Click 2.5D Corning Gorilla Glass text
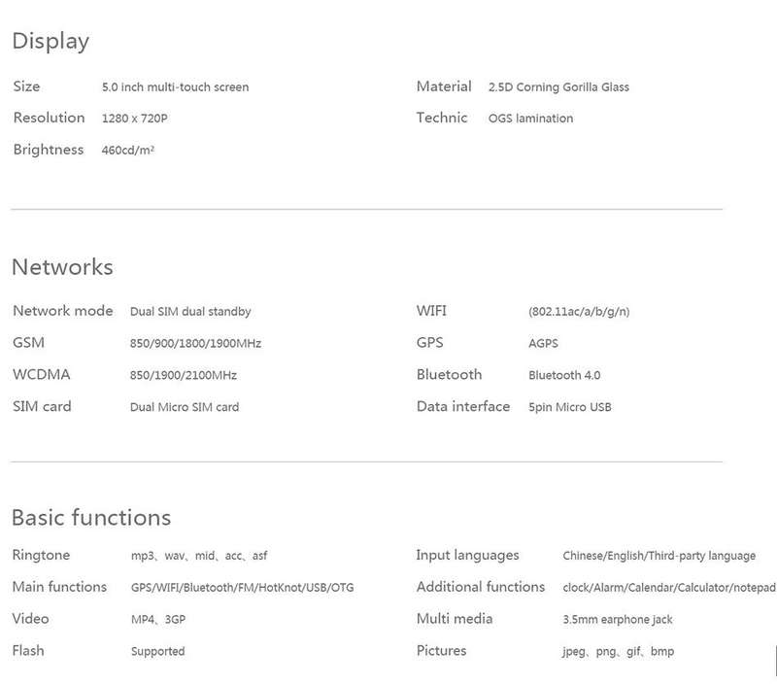The image size is (777, 684). click(x=558, y=87)
